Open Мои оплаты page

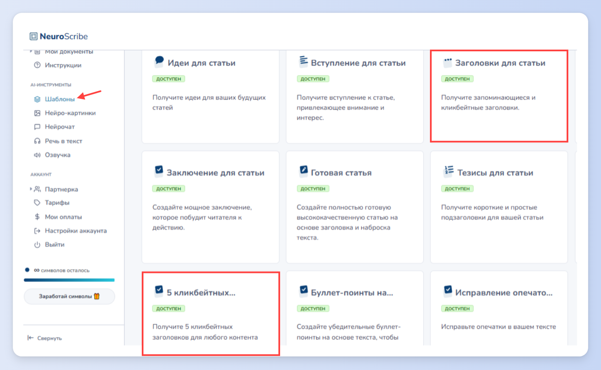[63, 217]
